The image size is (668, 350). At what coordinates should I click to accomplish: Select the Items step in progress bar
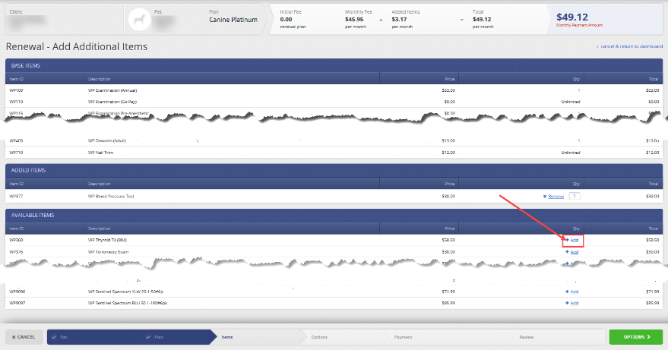pyautogui.click(x=227, y=337)
